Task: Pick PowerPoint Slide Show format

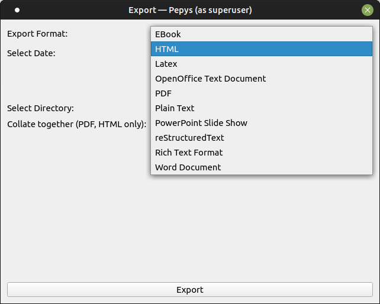Action: (x=262, y=123)
